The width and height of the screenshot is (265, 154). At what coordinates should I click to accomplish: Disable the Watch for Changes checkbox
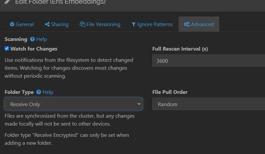click(7, 49)
